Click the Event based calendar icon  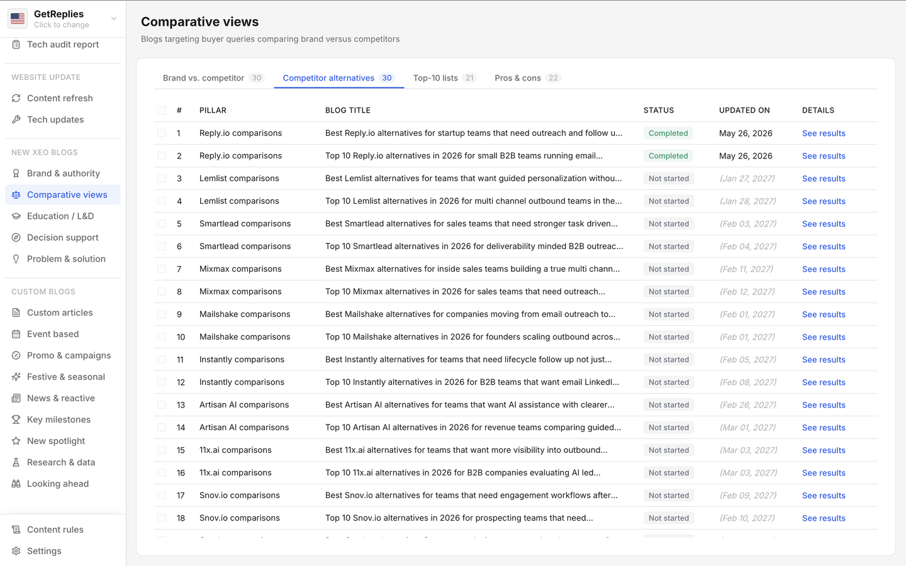(x=16, y=334)
